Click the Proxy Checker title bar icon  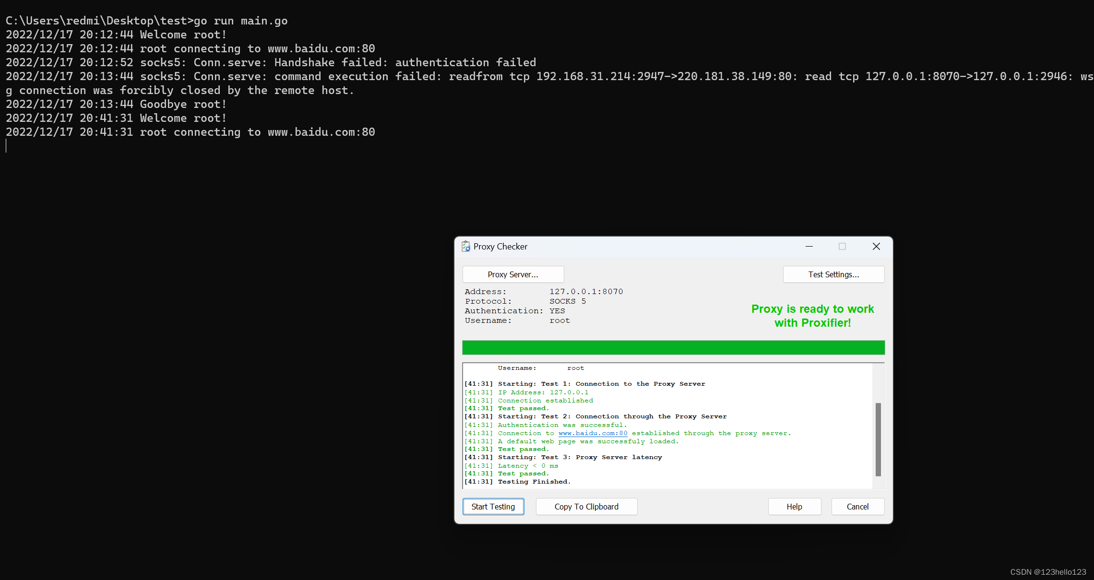pos(465,247)
